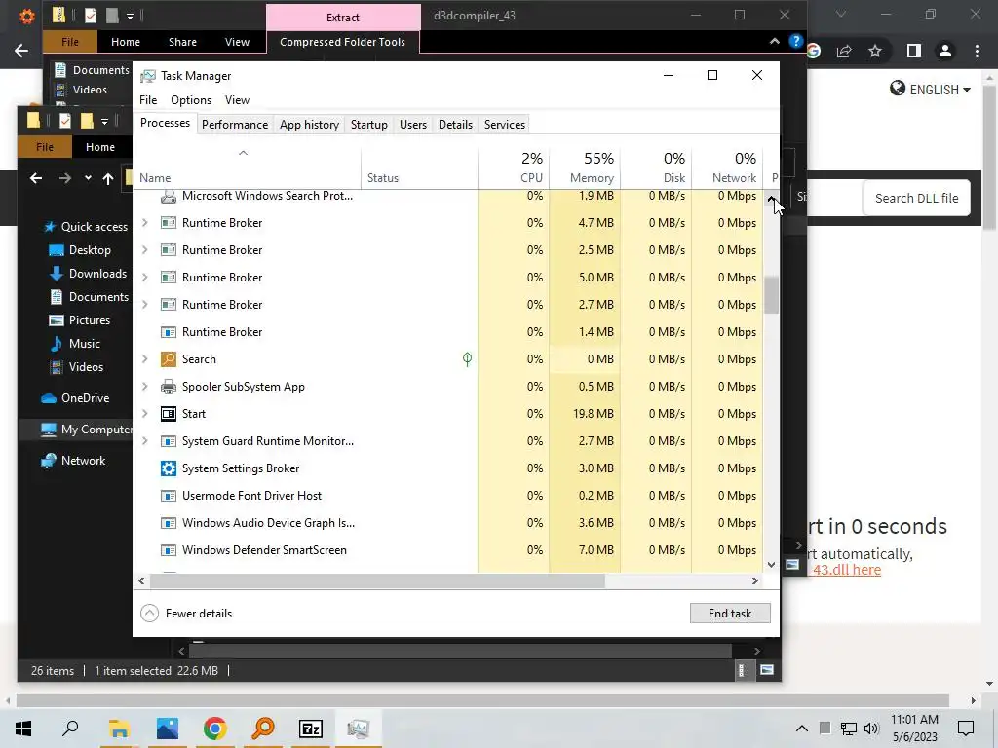Click the System Settings Broker gear icon

coord(168,468)
